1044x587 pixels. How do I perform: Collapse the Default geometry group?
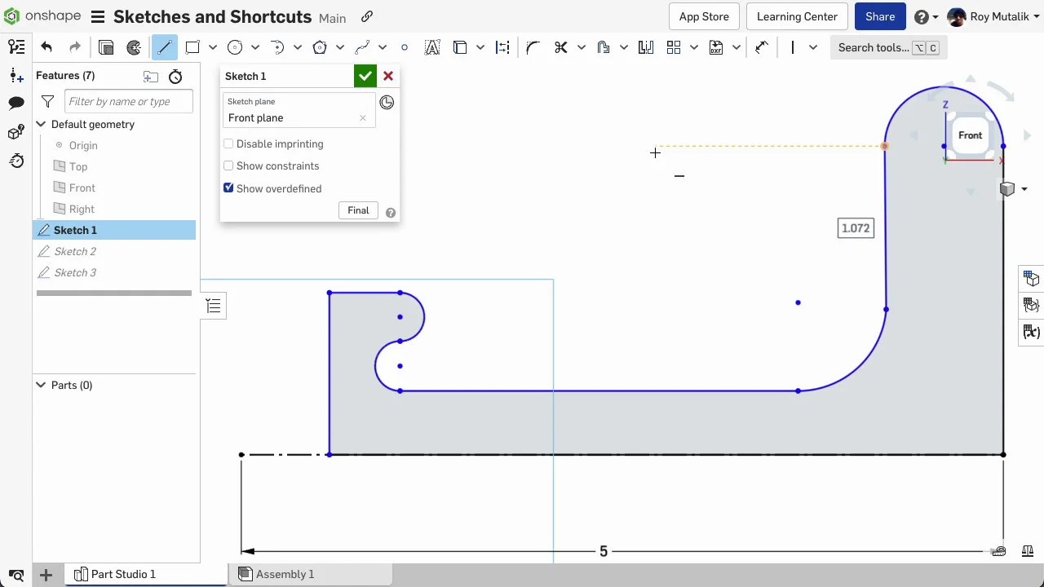click(x=41, y=124)
